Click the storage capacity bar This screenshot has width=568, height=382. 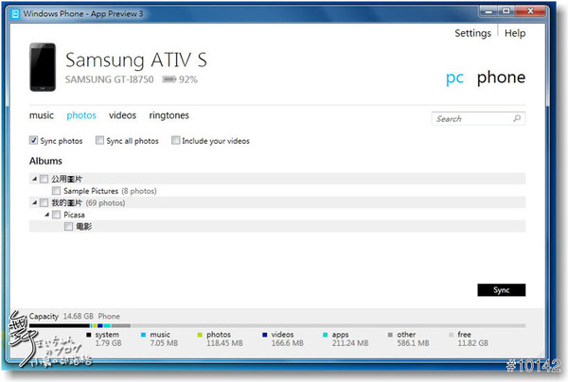[x=277, y=325]
